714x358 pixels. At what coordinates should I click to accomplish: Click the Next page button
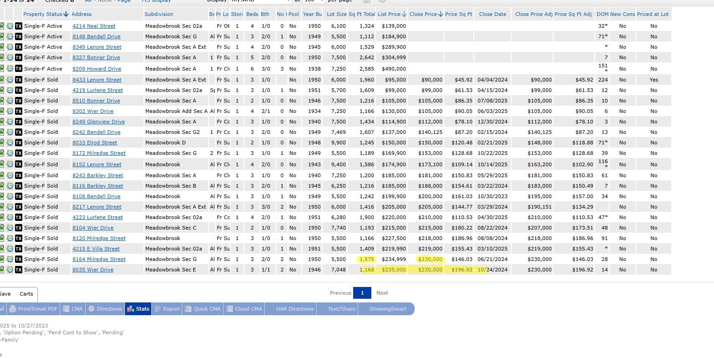(x=382, y=293)
